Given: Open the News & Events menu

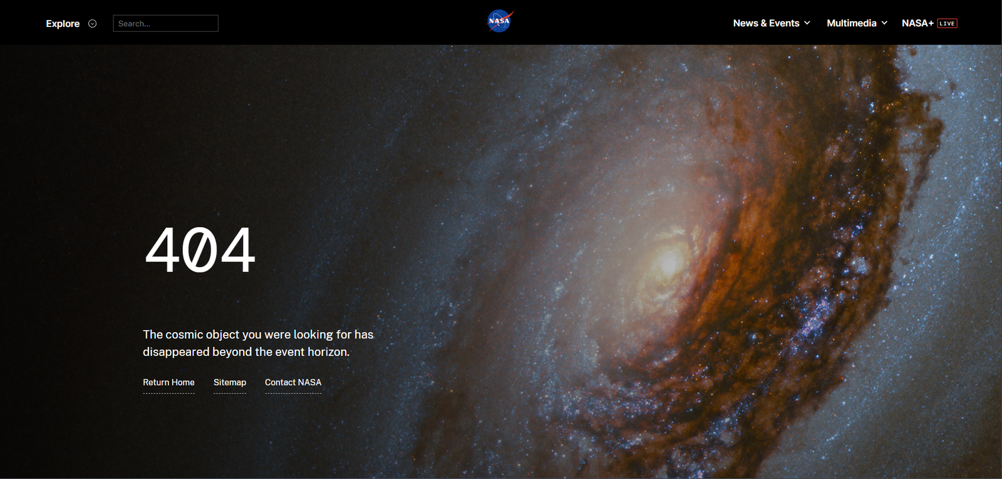Looking at the screenshot, I should (766, 23).
